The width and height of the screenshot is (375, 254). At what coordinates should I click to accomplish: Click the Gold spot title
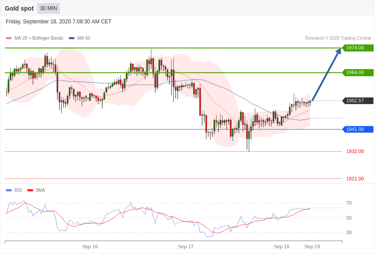(x=19, y=8)
